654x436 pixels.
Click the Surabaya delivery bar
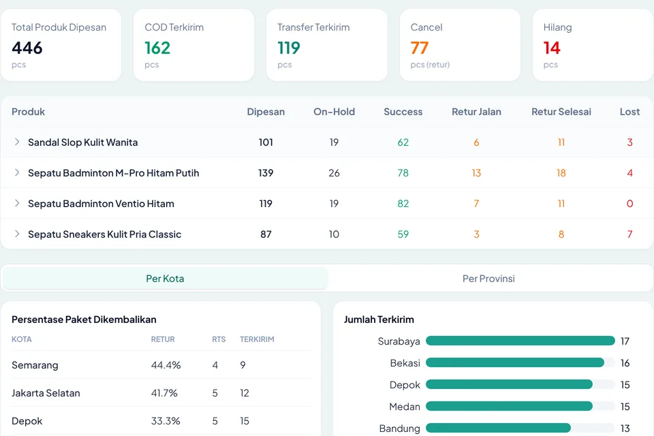click(x=520, y=341)
